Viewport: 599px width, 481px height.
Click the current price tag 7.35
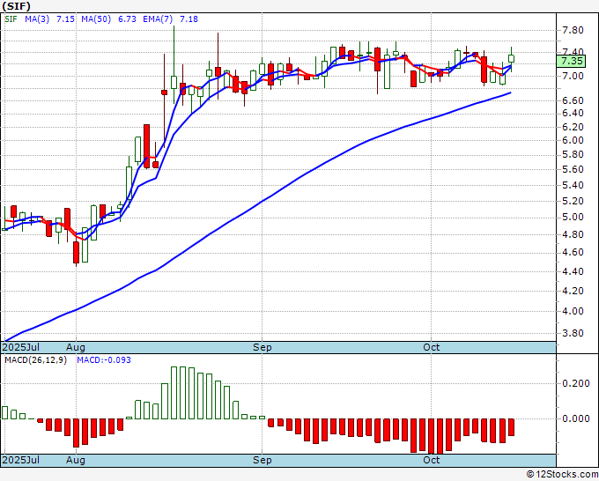572,61
